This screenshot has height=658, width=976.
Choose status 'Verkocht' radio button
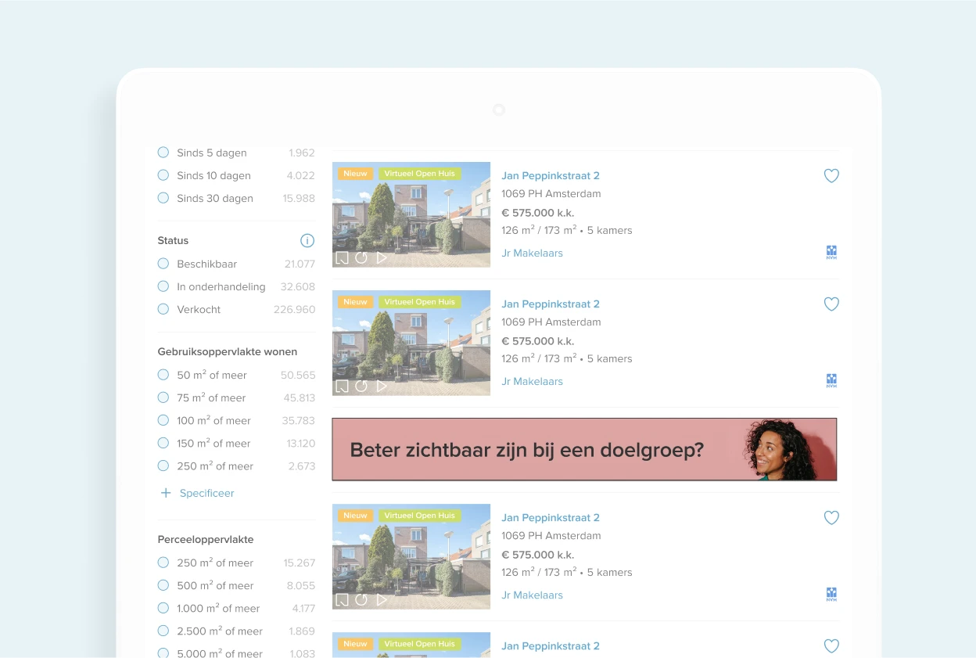tap(163, 309)
